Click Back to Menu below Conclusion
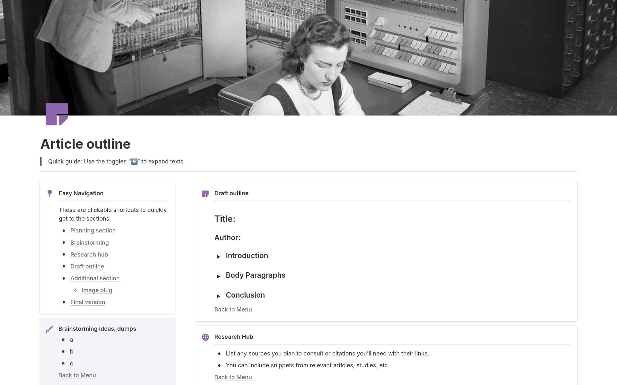The width and height of the screenshot is (617, 385). (233, 309)
